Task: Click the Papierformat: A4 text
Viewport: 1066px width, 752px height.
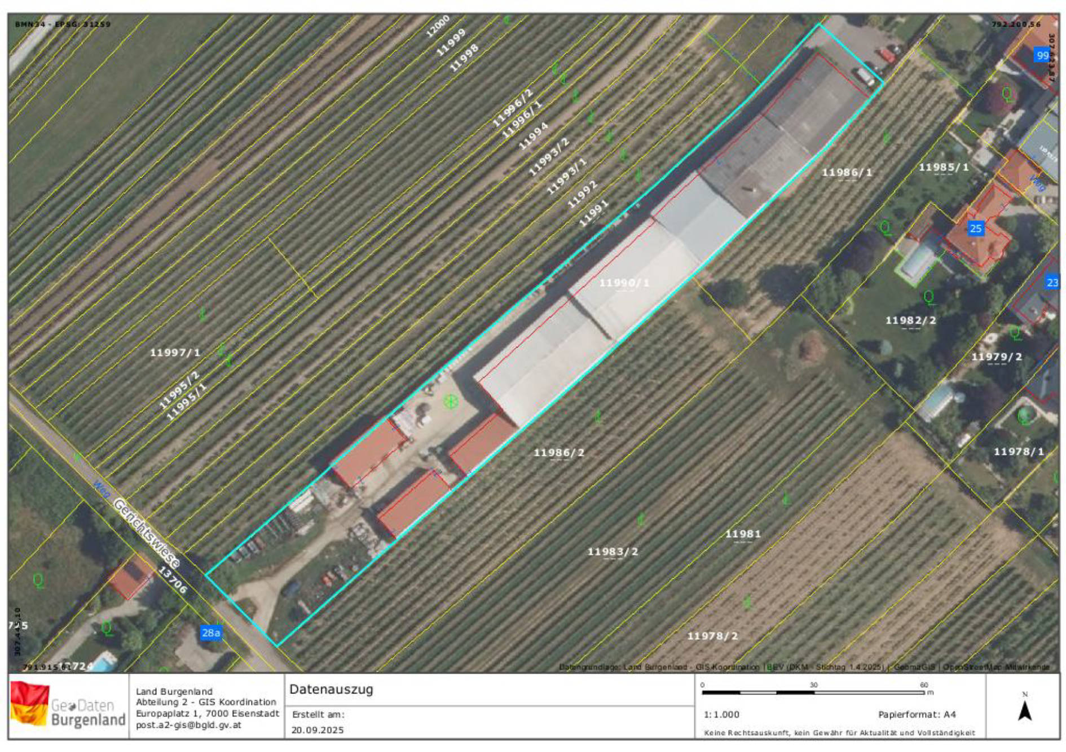Action: [917, 714]
